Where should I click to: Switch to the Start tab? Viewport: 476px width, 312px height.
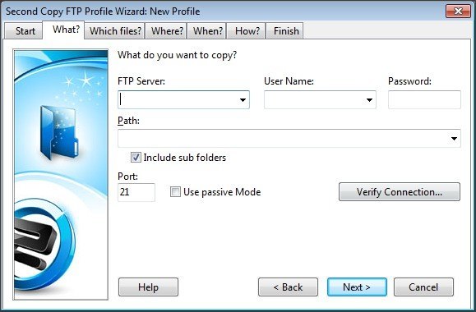click(24, 31)
